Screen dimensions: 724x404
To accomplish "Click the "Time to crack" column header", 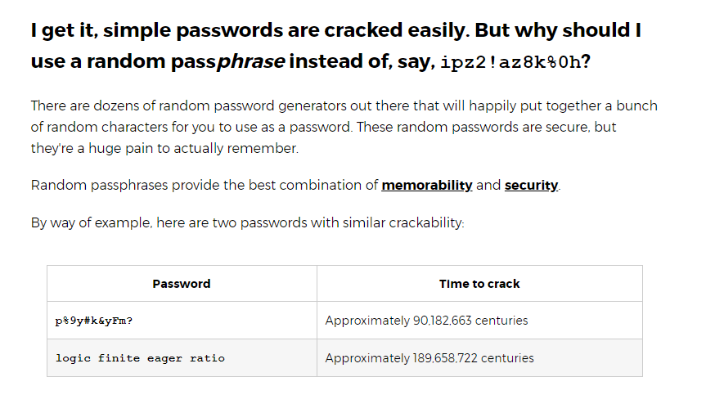I will [x=479, y=284].
